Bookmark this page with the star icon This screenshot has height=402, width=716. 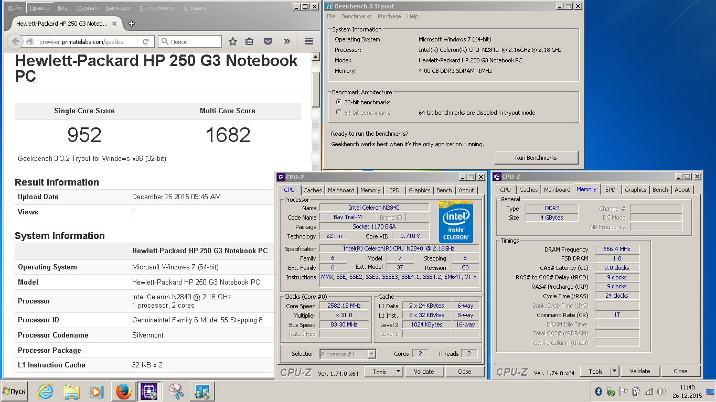[x=233, y=41]
